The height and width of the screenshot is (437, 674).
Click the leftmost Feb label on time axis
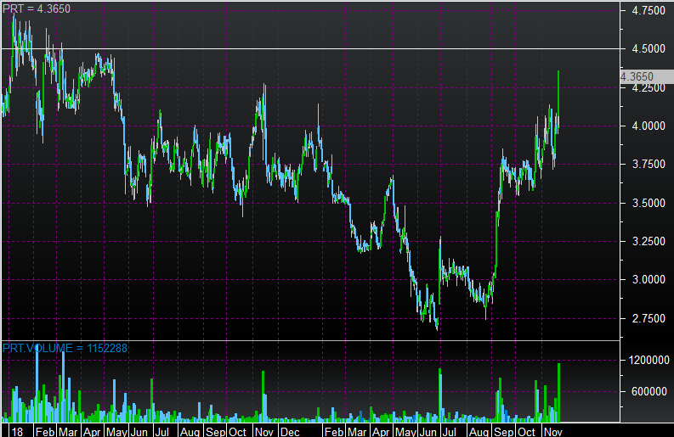(44, 431)
